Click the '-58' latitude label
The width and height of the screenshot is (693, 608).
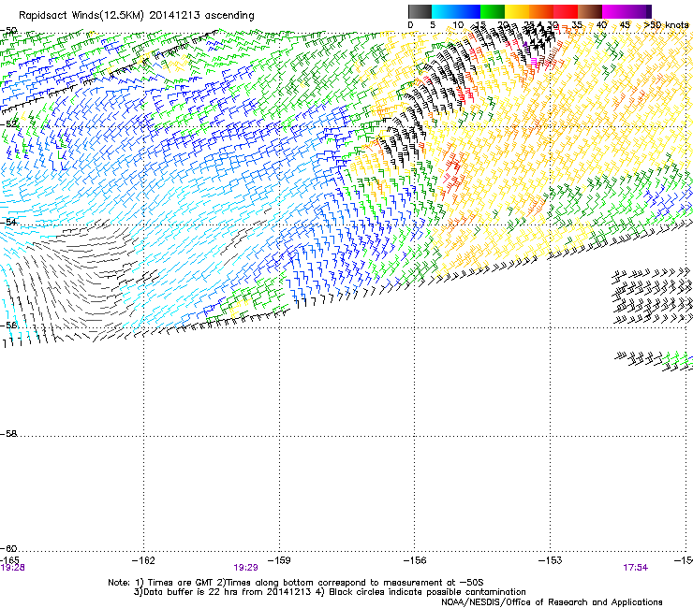point(8,434)
